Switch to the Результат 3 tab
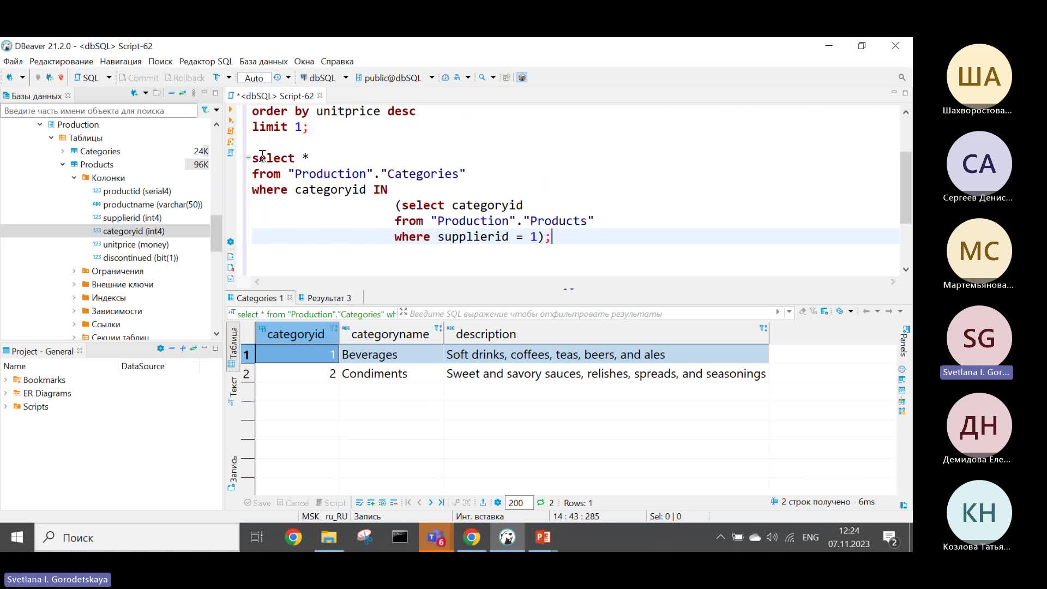This screenshot has width=1047, height=589. [x=329, y=298]
